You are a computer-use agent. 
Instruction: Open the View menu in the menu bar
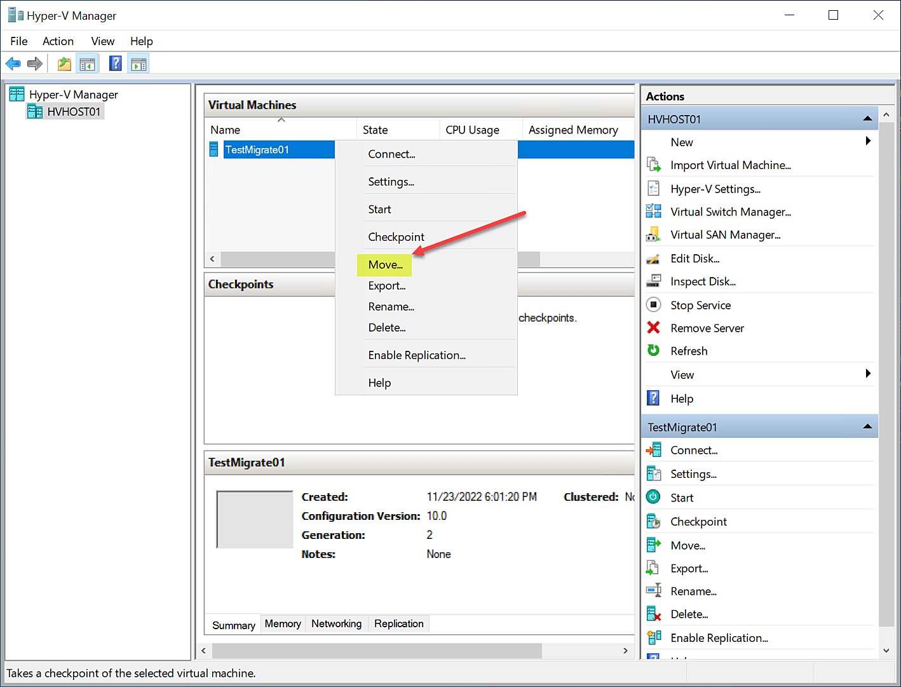pos(102,41)
